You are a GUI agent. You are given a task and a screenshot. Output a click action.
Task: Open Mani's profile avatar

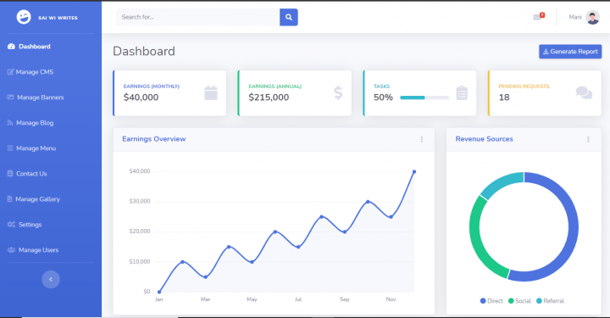[592, 17]
